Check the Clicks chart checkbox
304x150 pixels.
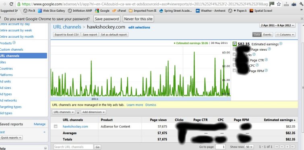(235, 54)
